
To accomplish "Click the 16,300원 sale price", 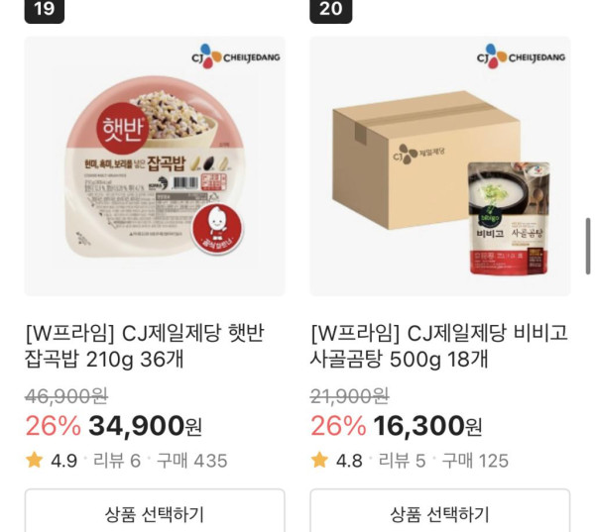I will pyautogui.click(x=427, y=426).
